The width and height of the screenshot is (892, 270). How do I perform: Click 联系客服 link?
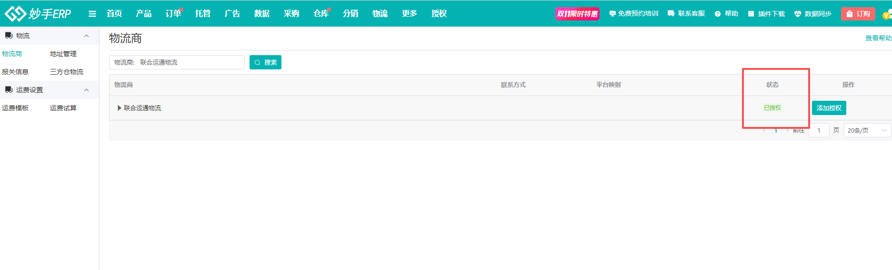pyautogui.click(x=686, y=14)
